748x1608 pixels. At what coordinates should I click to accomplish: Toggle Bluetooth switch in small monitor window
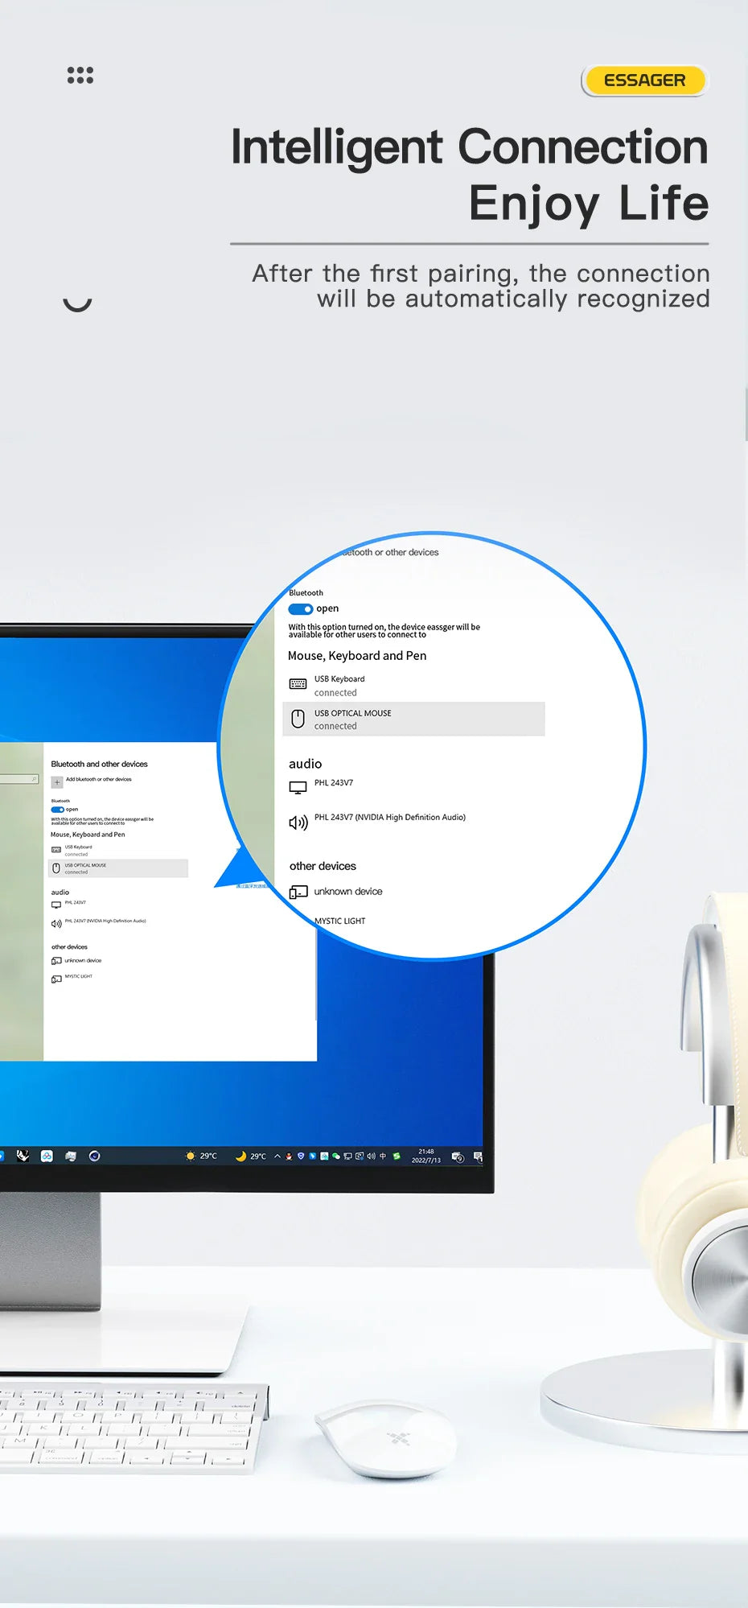[x=57, y=810]
